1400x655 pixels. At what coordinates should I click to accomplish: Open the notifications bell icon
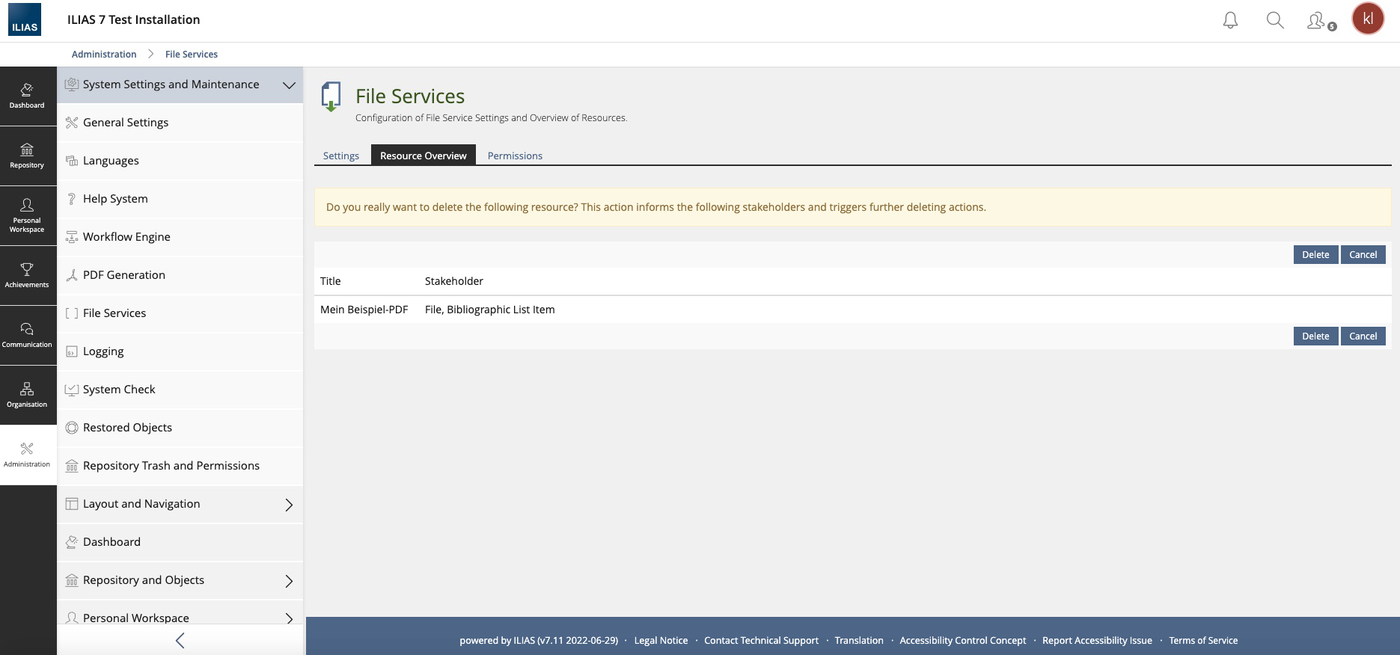(x=1230, y=20)
